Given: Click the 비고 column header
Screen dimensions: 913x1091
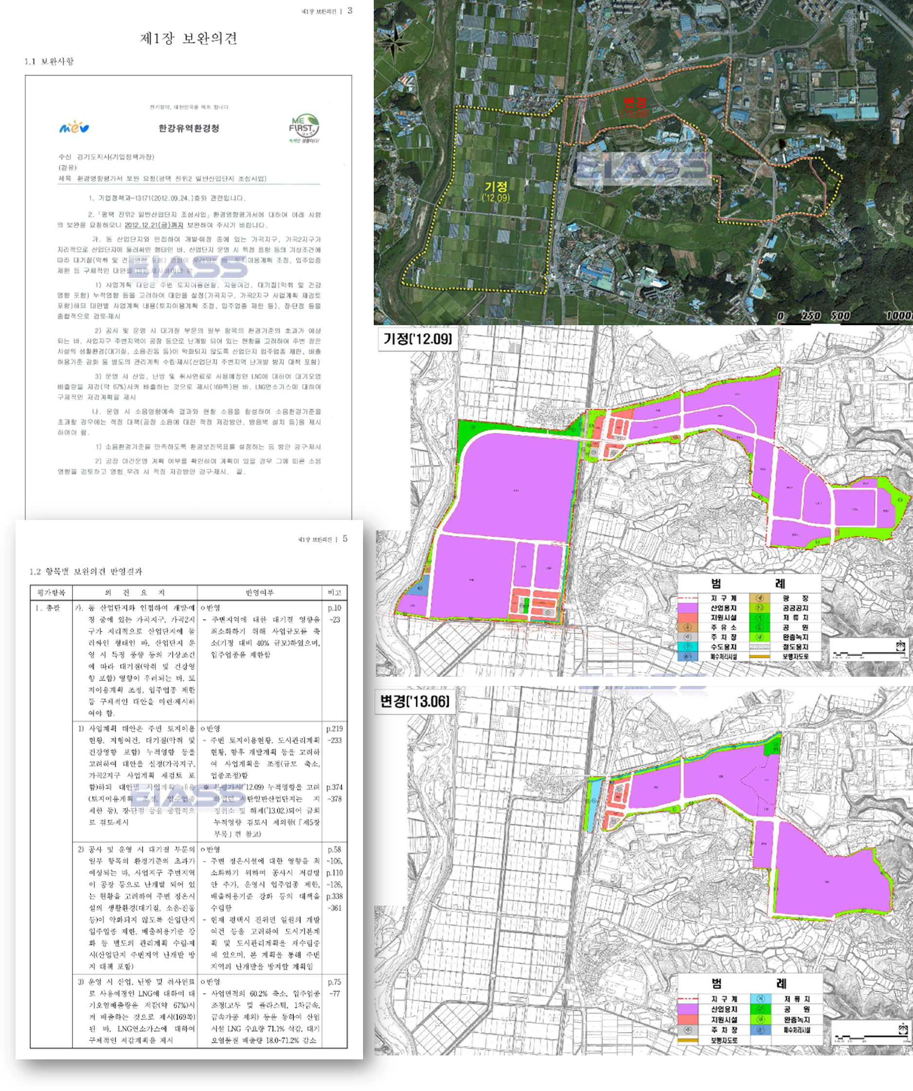Looking at the screenshot, I should coord(334,593).
